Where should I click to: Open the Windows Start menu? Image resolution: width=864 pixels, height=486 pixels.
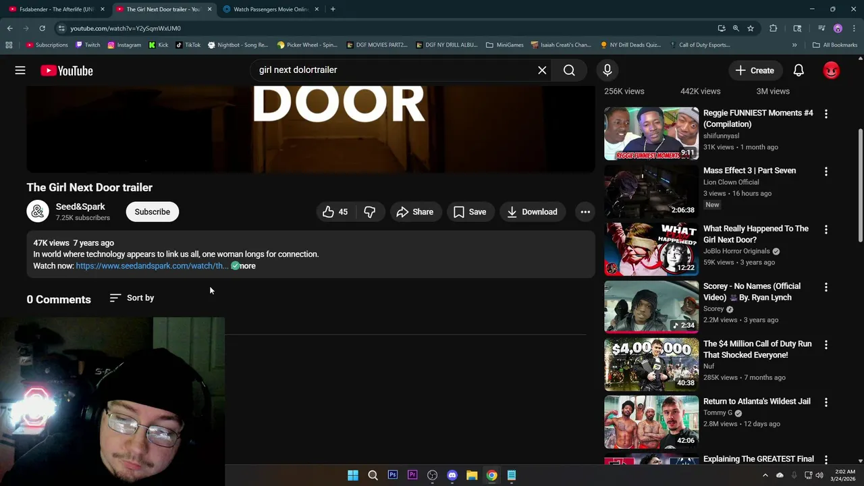(x=352, y=475)
